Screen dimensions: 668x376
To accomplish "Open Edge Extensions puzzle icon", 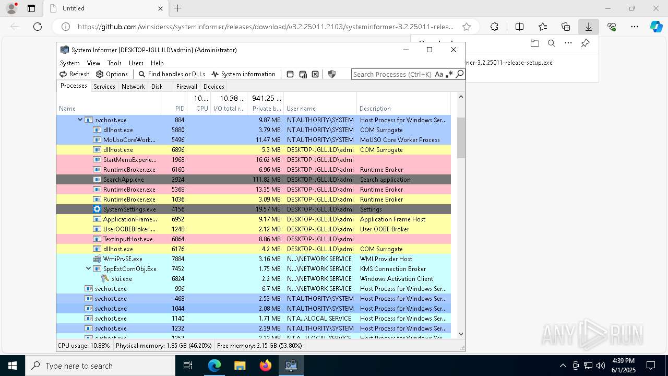I will (x=494, y=27).
